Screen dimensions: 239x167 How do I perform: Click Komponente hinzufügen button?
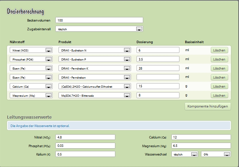[x=208, y=106]
